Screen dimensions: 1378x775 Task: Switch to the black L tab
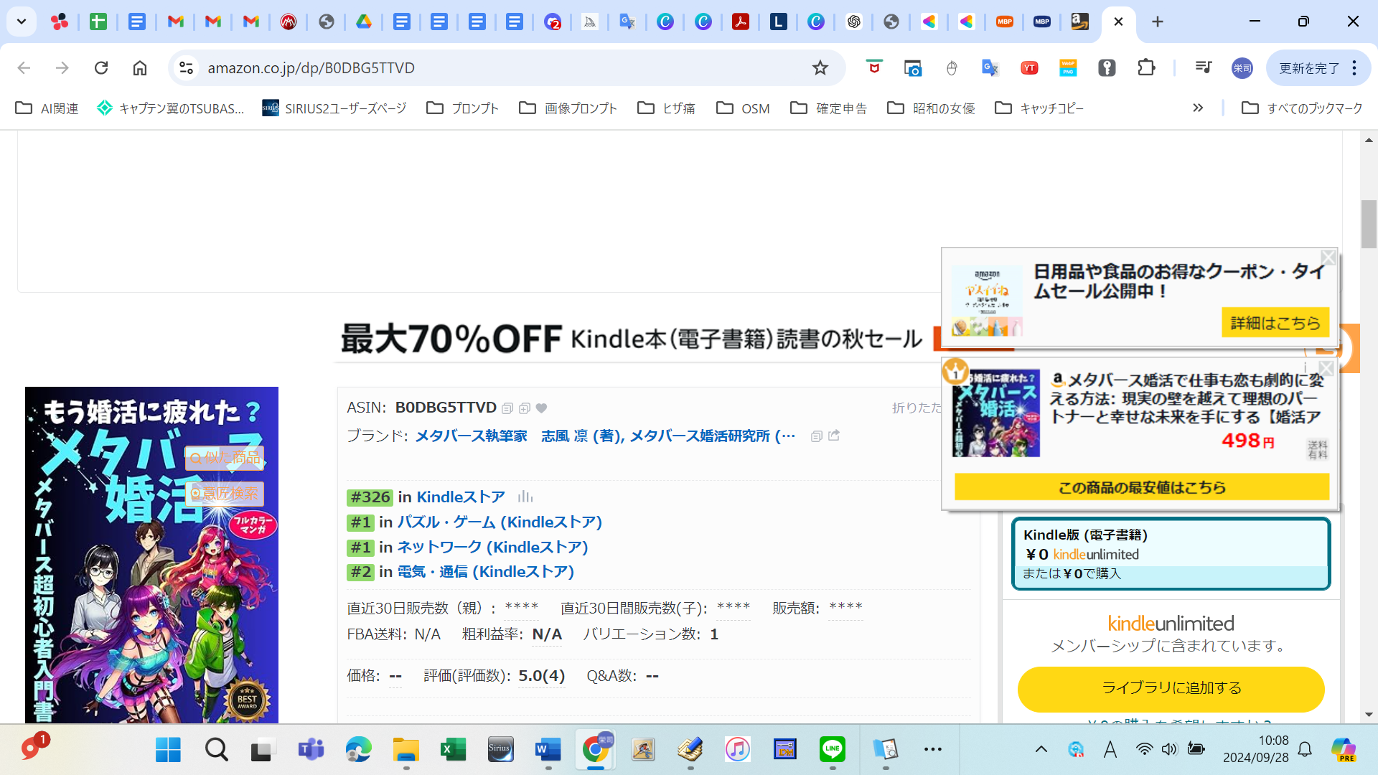point(778,22)
